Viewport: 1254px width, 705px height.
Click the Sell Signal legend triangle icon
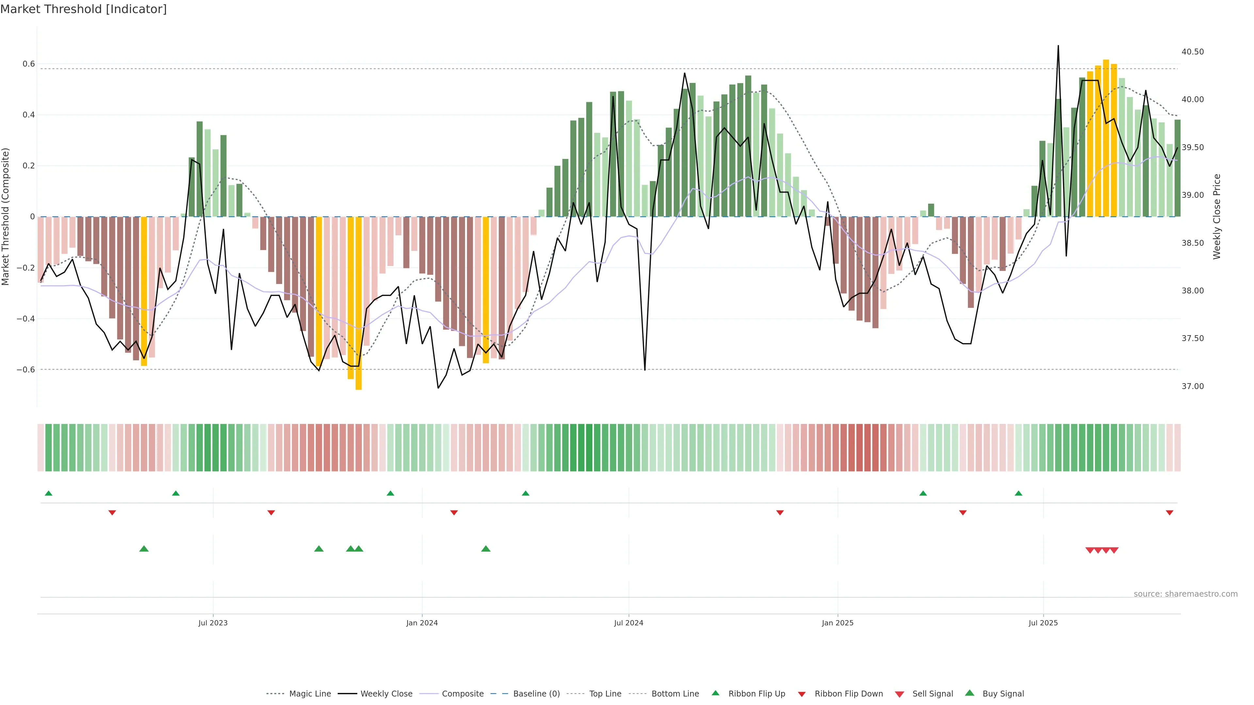900,694
